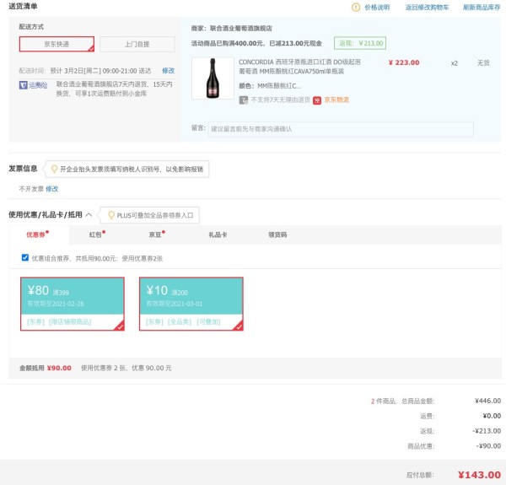Focus the 留言 message input field
Screen dimensions: 506x485
point(341,129)
